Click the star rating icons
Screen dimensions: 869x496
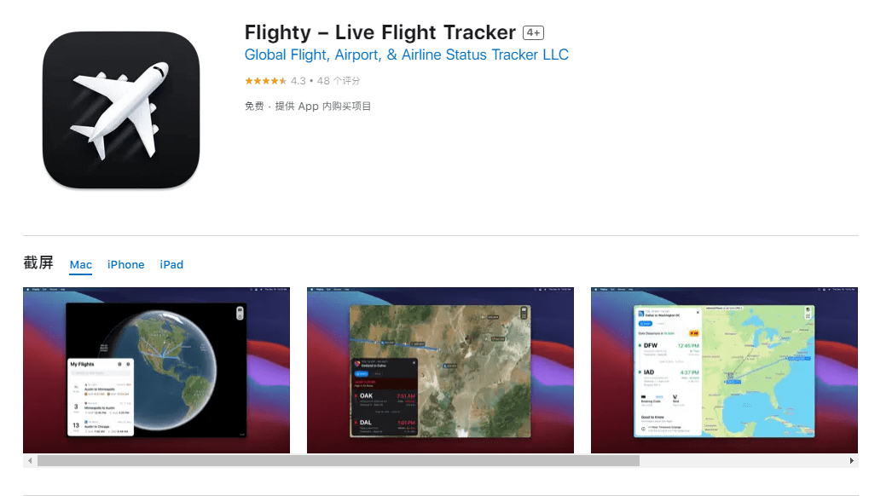(265, 81)
